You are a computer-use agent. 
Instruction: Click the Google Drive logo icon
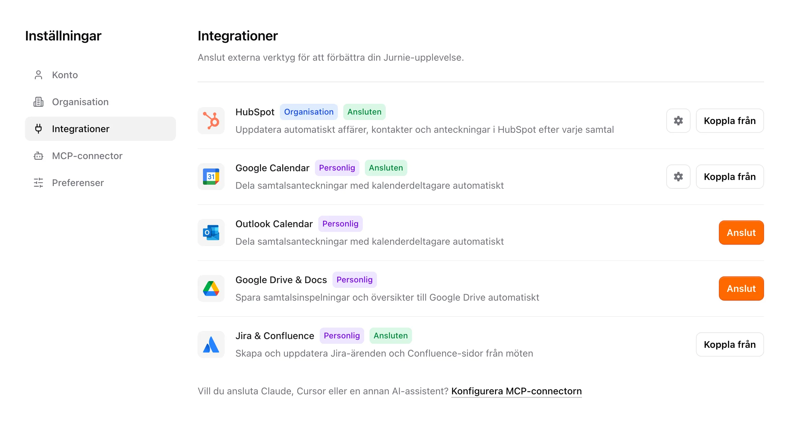(211, 288)
